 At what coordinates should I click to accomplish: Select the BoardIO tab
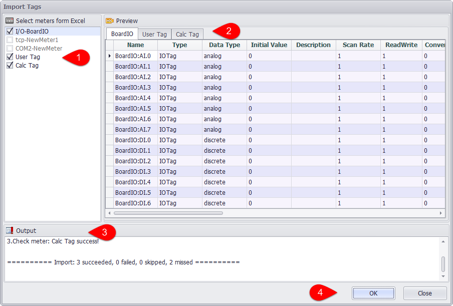pyautogui.click(x=122, y=34)
